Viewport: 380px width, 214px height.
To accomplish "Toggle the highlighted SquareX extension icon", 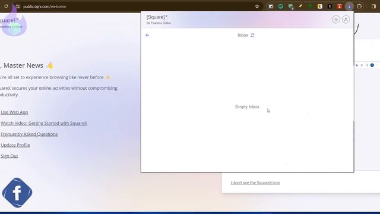I will [349, 7].
